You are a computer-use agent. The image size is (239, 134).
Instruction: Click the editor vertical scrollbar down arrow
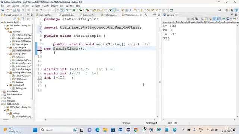[x=158, y=117]
